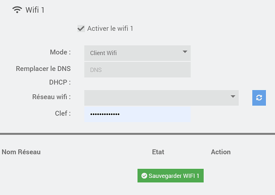Click the checkmark icon on the save button
Screen dimensions: 275x195
pyautogui.click(x=144, y=175)
